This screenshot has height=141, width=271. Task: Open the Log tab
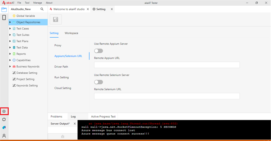tap(73, 116)
